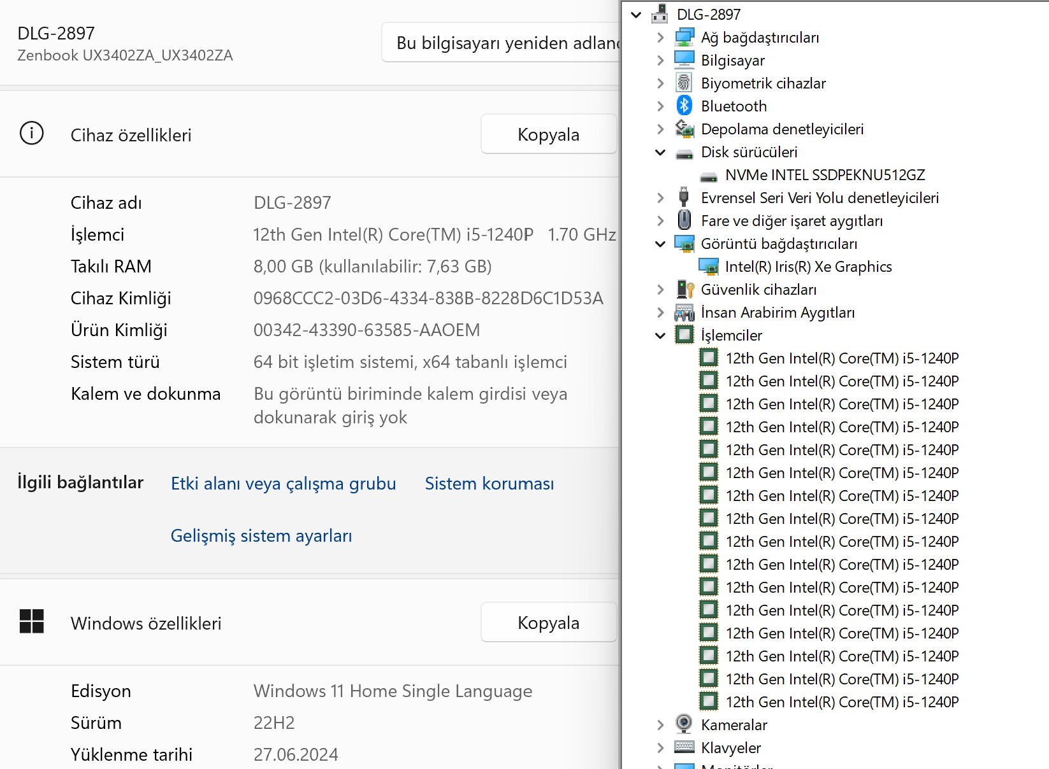
Task: Expand the Klavyeler node
Action: click(x=660, y=748)
